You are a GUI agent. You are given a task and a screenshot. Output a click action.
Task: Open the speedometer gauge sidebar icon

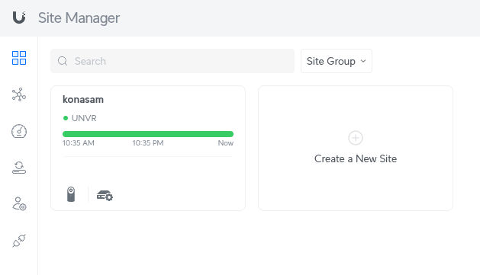[x=19, y=131]
